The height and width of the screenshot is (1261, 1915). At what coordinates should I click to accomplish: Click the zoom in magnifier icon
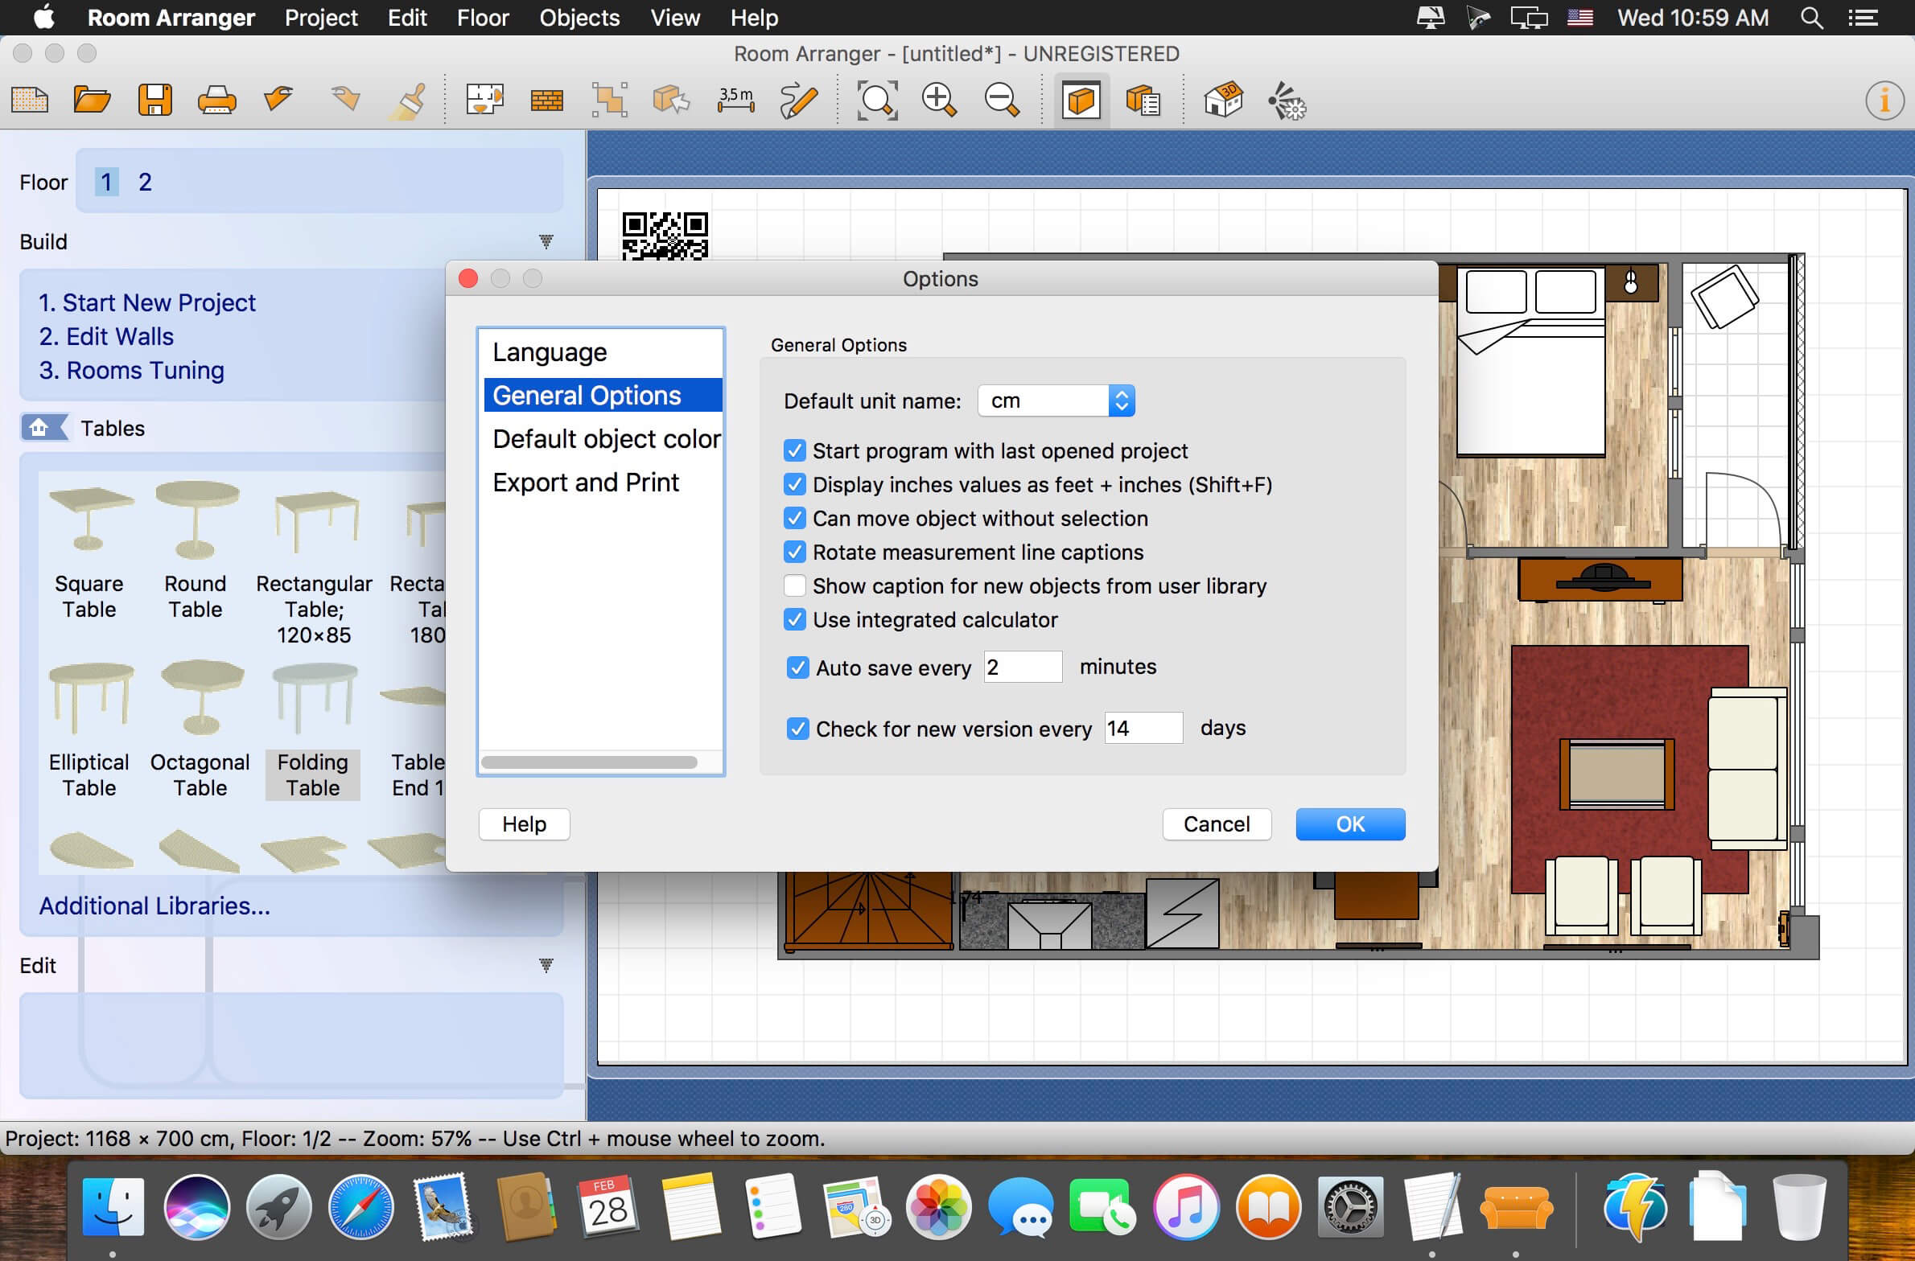click(938, 101)
